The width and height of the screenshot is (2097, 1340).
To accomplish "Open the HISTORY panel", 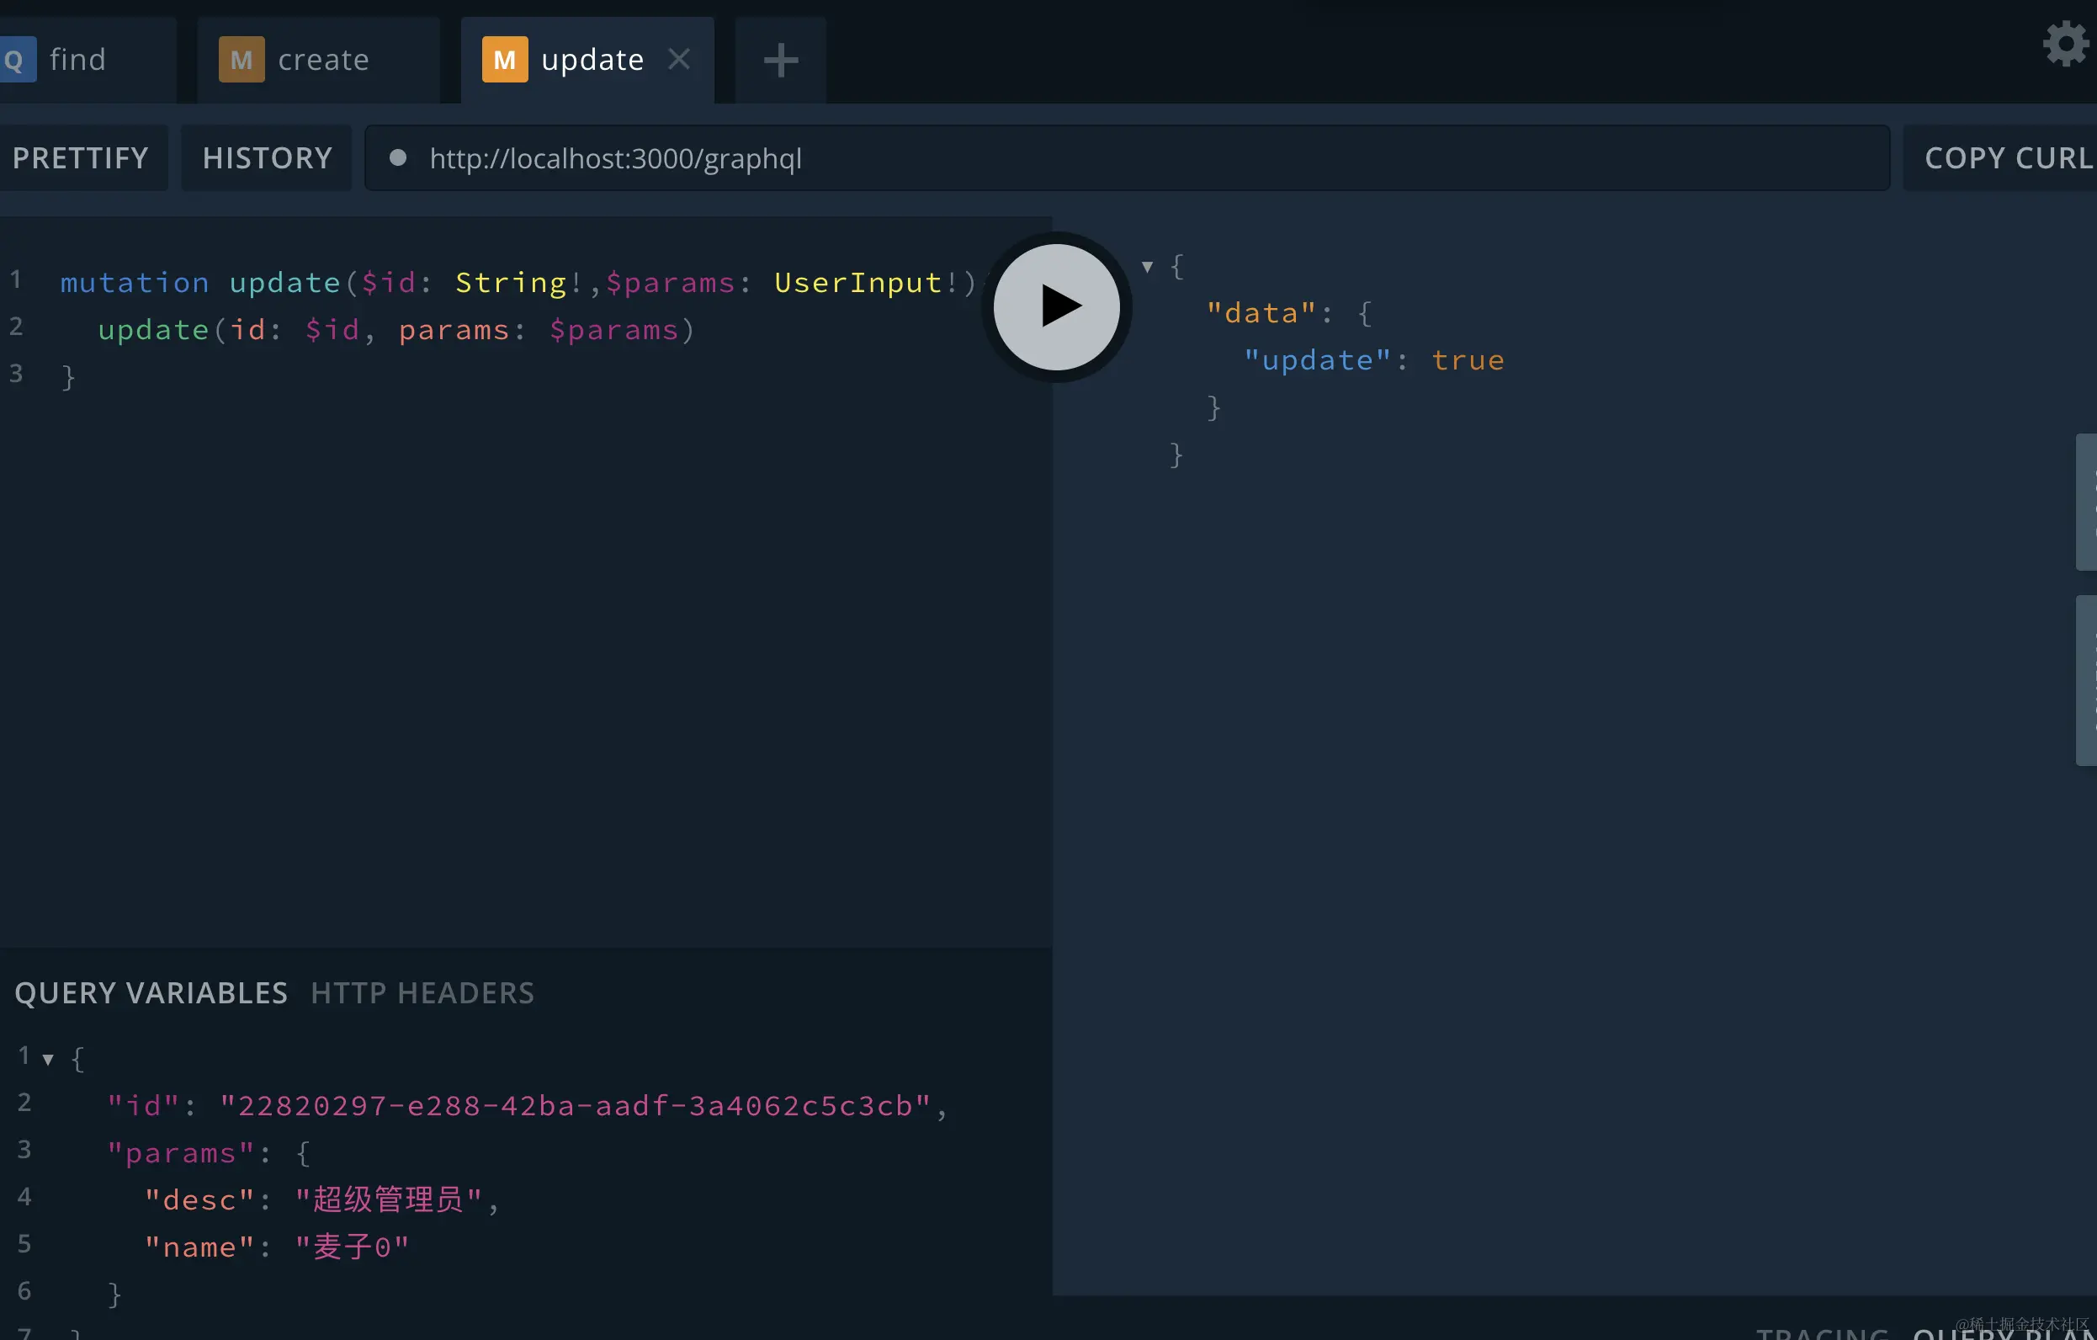I will click(267, 157).
